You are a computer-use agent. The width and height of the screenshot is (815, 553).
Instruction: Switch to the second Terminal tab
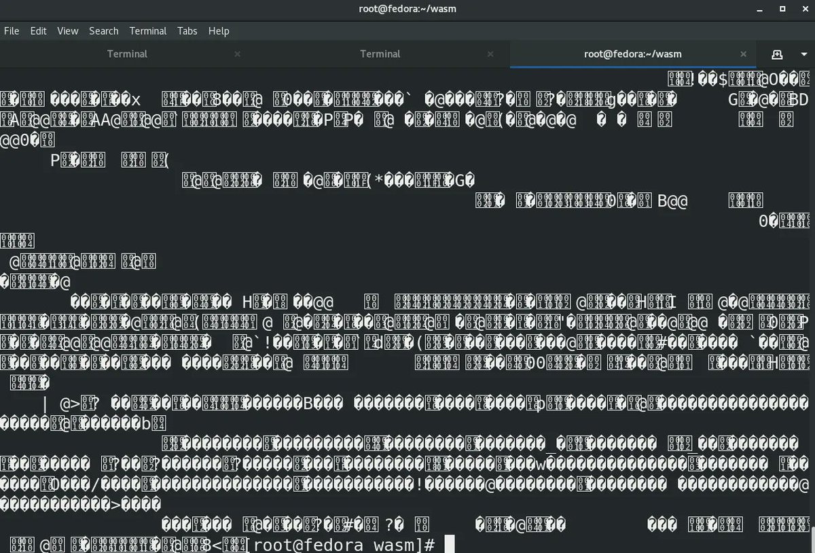tap(380, 54)
